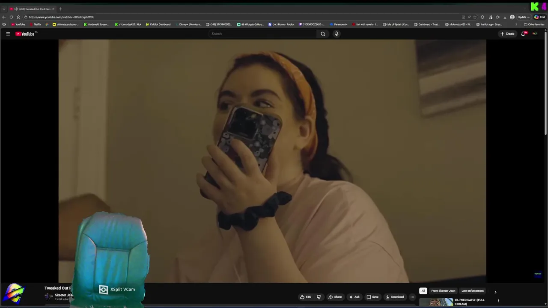
Task: Open YouTube notifications bell
Action: pos(523,34)
